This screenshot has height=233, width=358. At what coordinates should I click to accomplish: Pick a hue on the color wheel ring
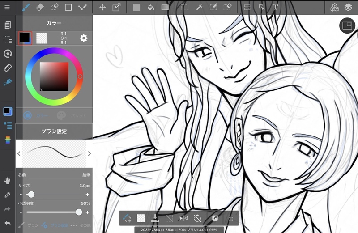click(80, 76)
